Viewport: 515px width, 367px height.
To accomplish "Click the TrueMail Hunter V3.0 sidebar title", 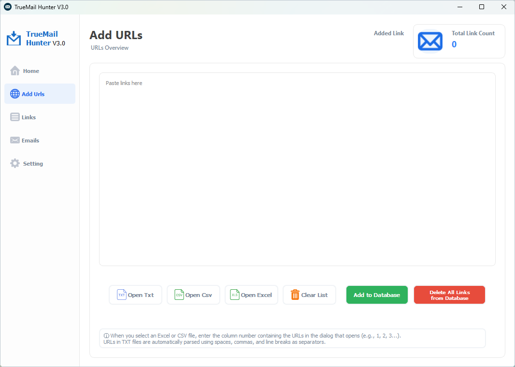I will (x=45, y=39).
